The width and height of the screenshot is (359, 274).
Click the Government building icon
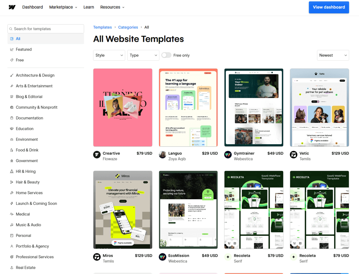(12, 161)
